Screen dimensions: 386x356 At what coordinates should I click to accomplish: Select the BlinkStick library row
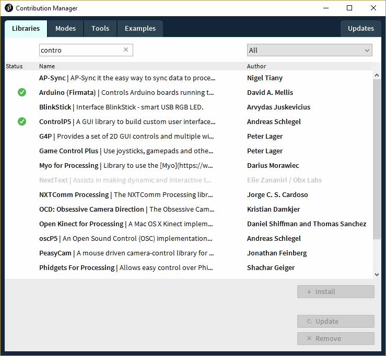pos(189,107)
